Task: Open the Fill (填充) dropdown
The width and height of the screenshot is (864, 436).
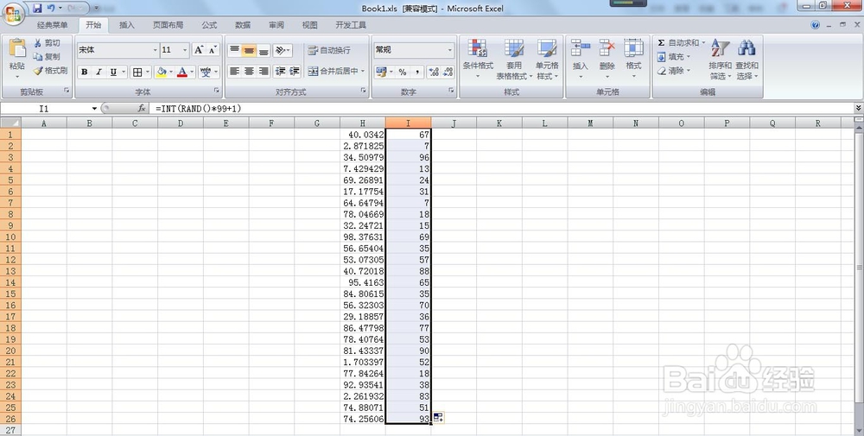Action: [x=673, y=57]
